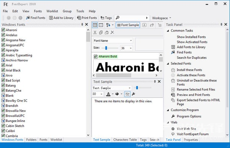The height and width of the screenshot is (148, 230).
Task: Click Program Options in Task Panel
Action: (189, 116)
